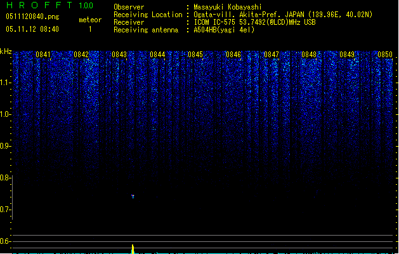The width and height of the screenshot is (399, 254).
Task: Click the HROFFT 1.0.0 title text
Action: (x=50, y=5)
